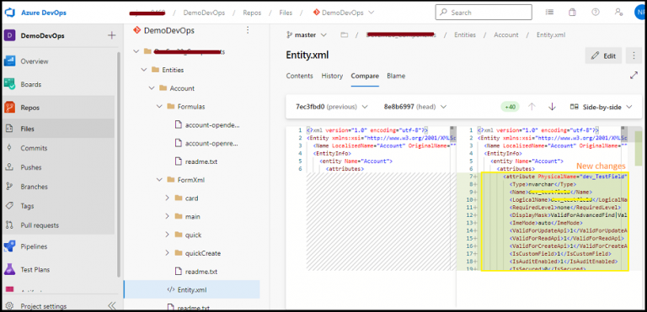Open readme.txt under the Formulas folder
This screenshot has height=312, width=647.
[202, 162]
